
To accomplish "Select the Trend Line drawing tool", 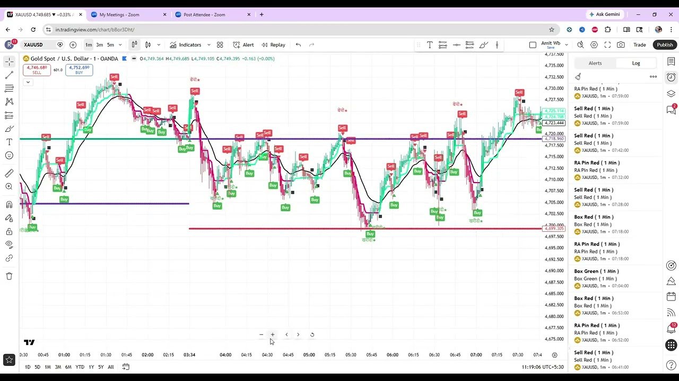I will [x=9, y=75].
